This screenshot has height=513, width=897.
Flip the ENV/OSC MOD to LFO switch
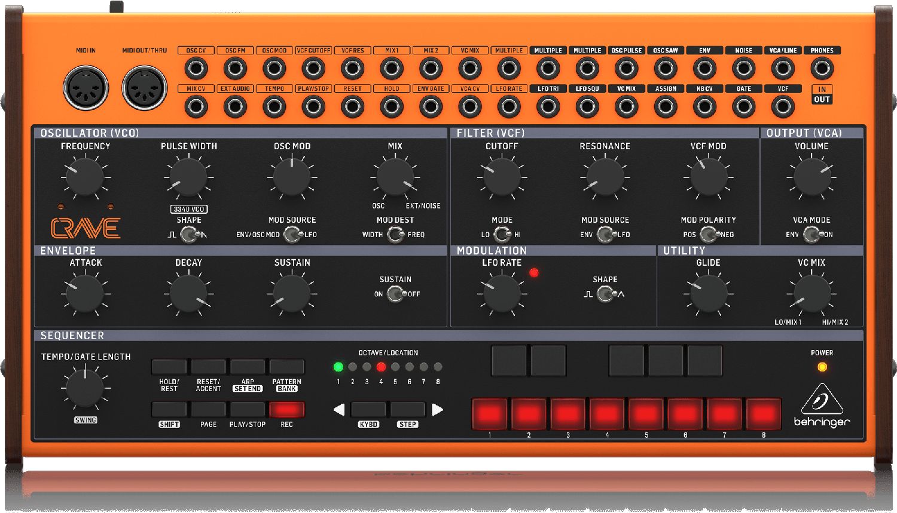pyautogui.click(x=292, y=235)
